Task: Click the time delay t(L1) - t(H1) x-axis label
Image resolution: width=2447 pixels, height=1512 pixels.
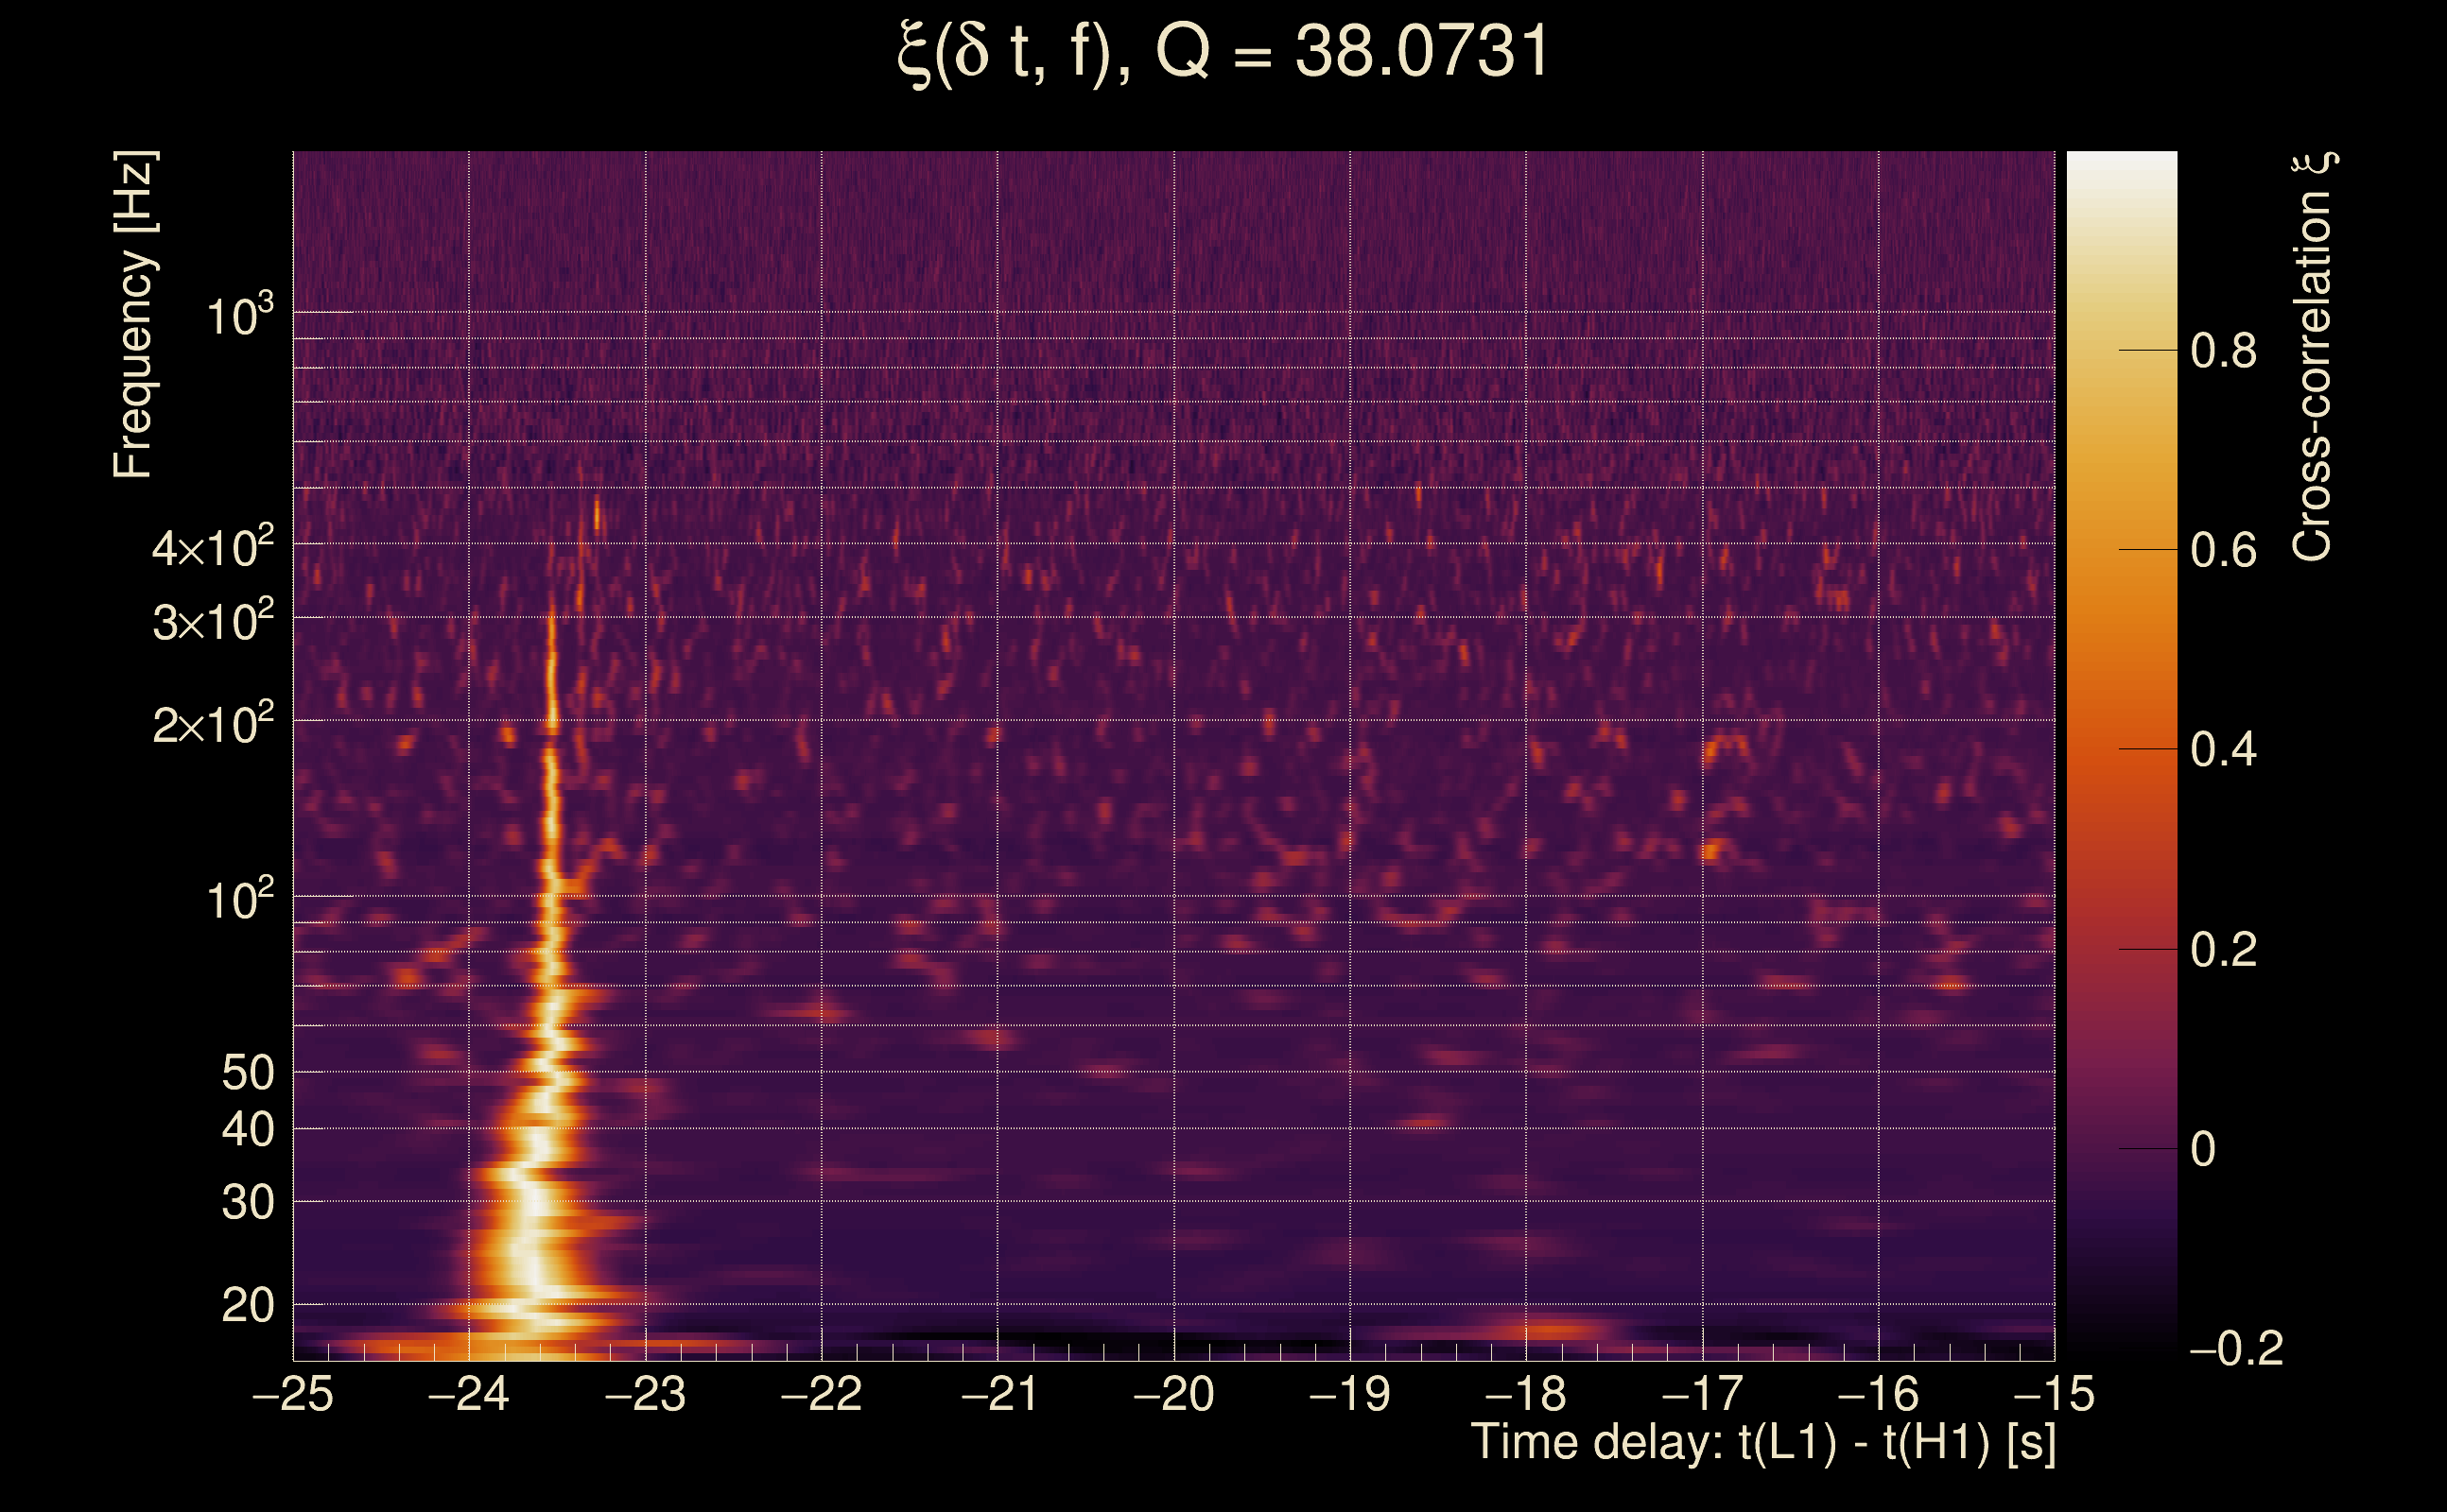Action: tap(1762, 1442)
